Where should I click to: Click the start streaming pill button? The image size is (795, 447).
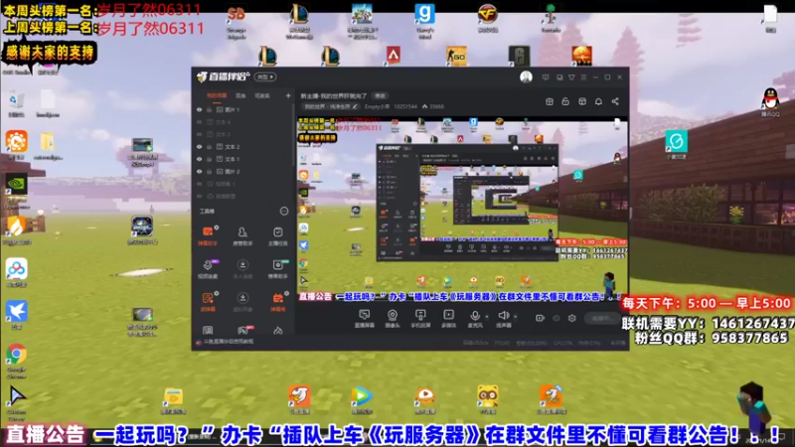[602, 318]
